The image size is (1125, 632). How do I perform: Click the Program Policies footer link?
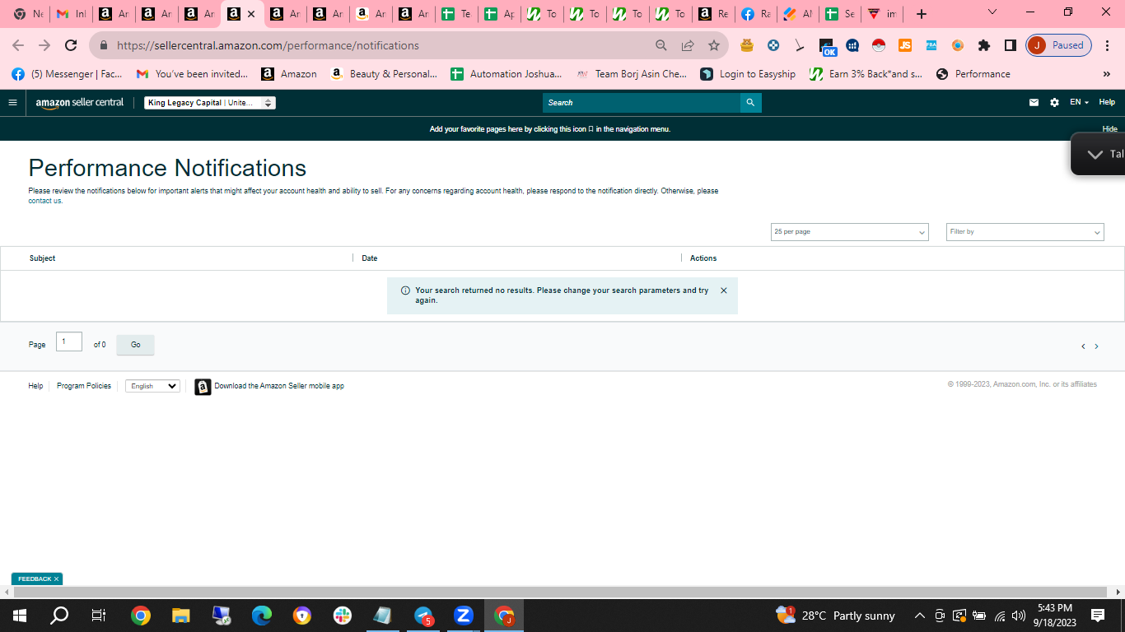click(x=84, y=386)
